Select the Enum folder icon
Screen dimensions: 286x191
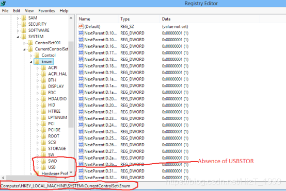37,61
